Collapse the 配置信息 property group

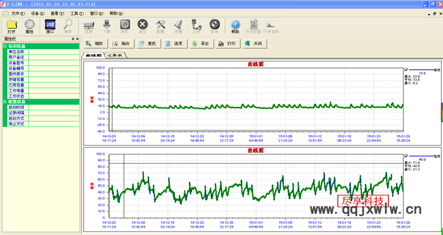5,102
